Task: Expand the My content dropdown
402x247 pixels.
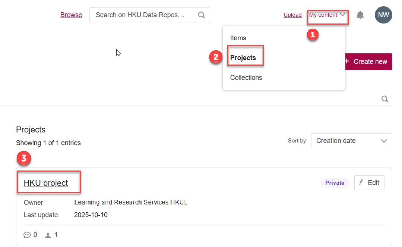Action: click(327, 15)
